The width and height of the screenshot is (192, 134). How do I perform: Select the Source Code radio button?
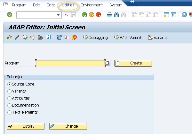[9, 84]
